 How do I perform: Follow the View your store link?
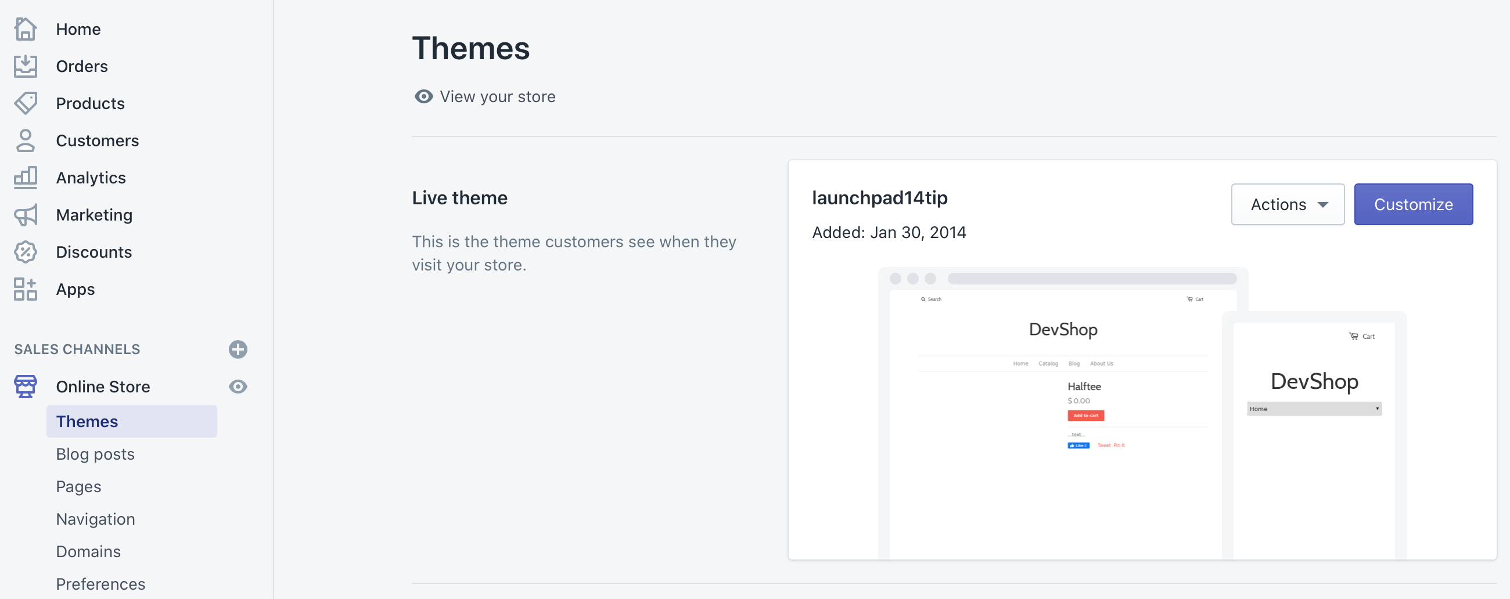497,96
